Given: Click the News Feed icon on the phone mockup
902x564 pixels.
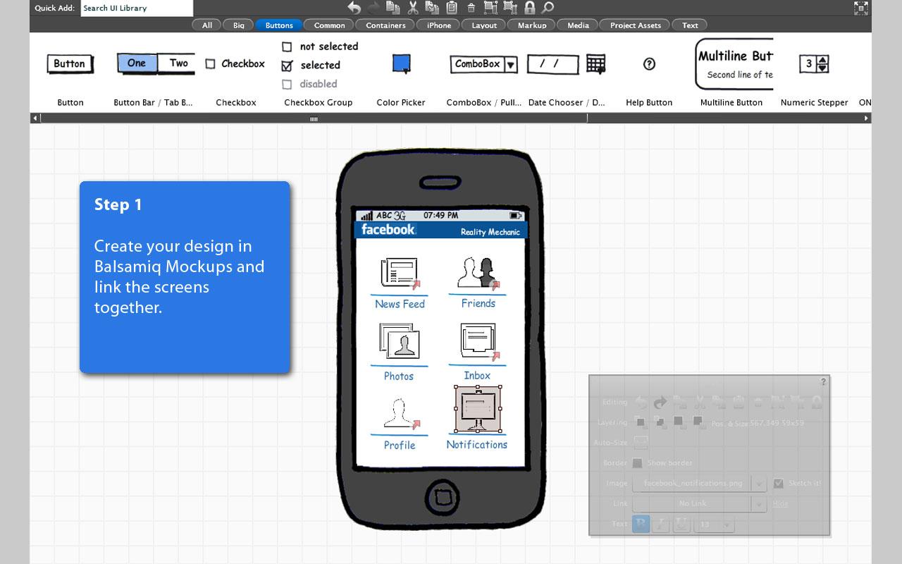Looking at the screenshot, I should [x=400, y=274].
